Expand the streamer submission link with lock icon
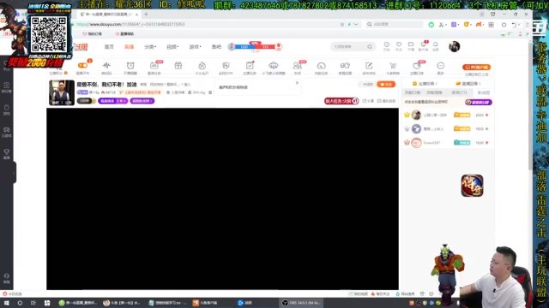 tap(425, 84)
